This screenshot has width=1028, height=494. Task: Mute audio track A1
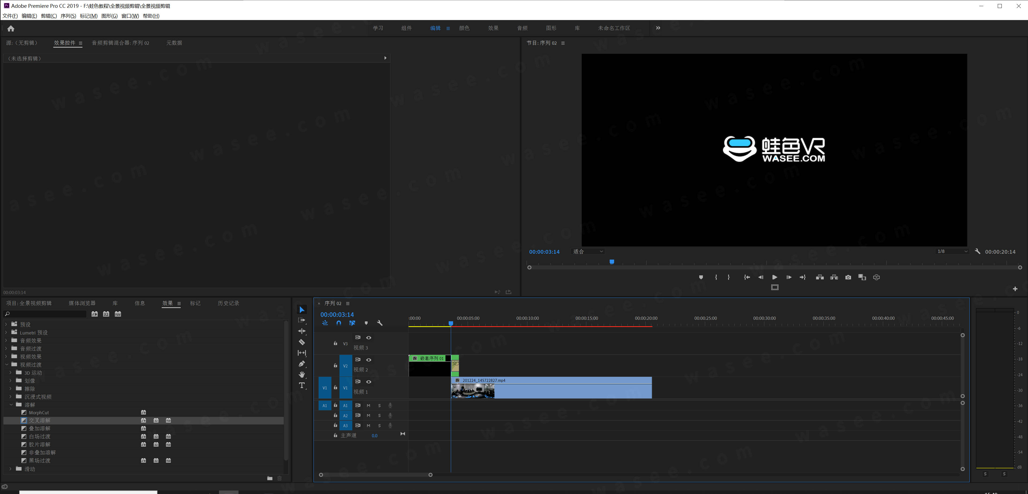pos(368,405)
